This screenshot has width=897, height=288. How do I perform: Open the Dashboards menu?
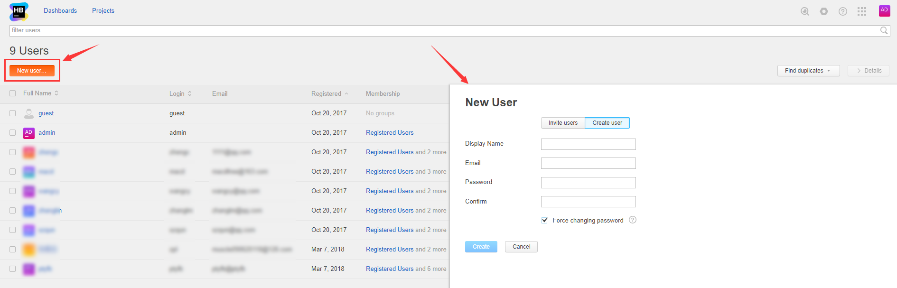coord(60,11)
